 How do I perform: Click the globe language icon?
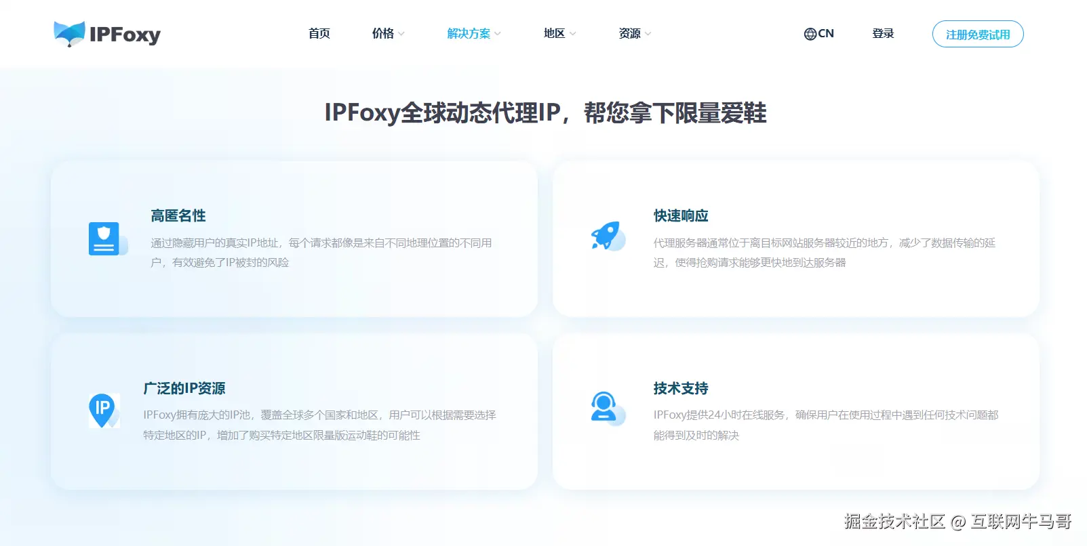coord(810,34)
